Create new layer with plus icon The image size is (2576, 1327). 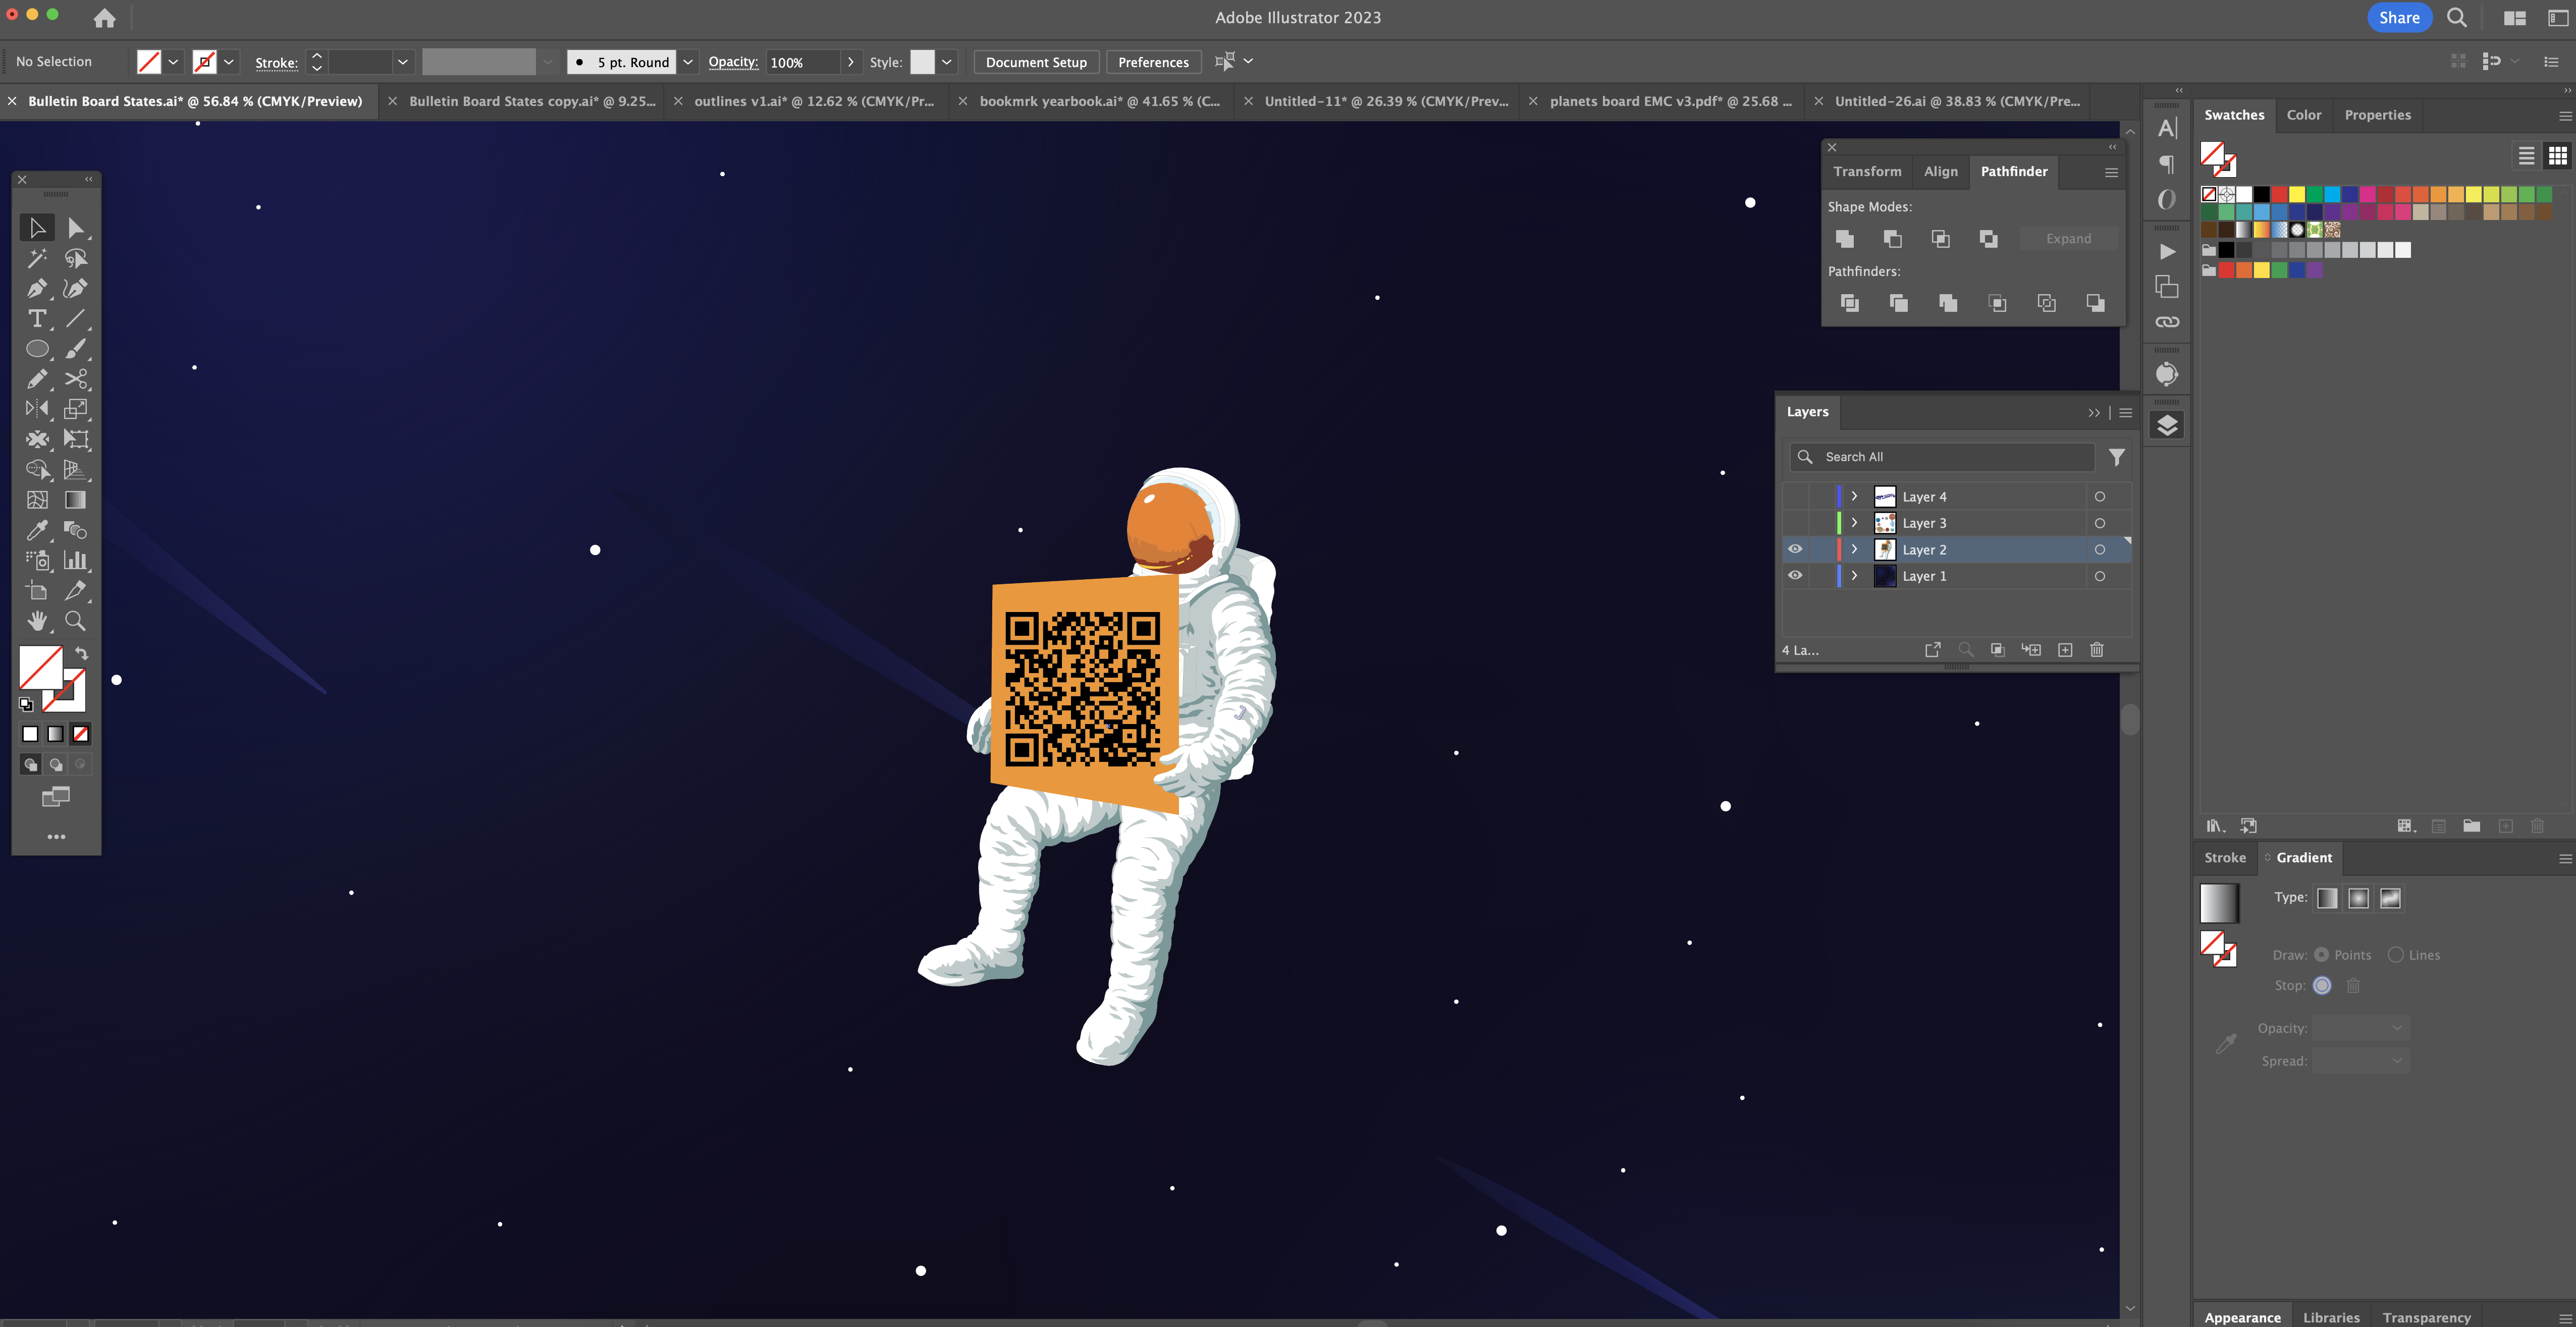point(2065,650)
